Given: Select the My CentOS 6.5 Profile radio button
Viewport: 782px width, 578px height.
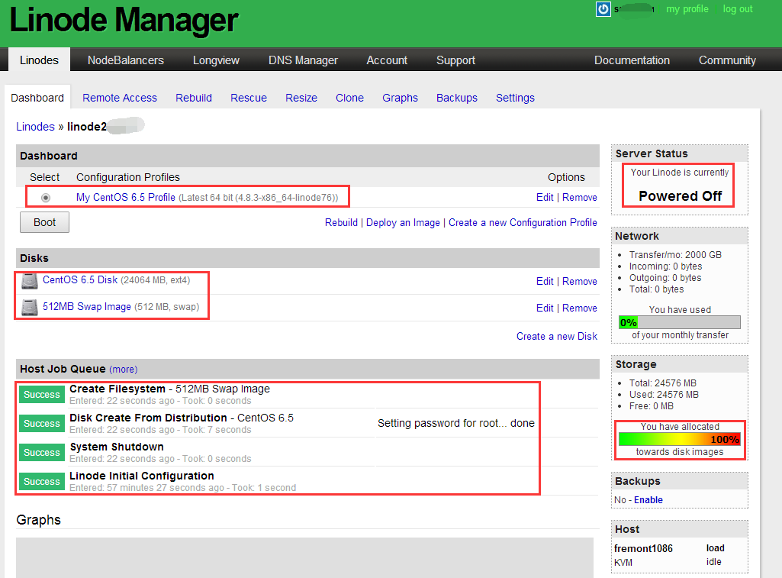Looking at the screenshot, I should [x=45, y=198].
